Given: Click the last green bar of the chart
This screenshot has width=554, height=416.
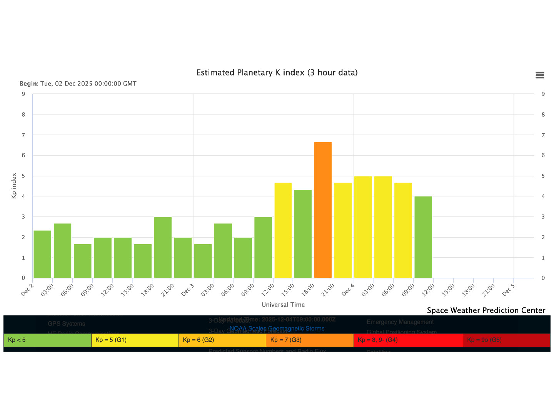Looking at the screenshot, I should pyautogui.click(x=423, y=237).
